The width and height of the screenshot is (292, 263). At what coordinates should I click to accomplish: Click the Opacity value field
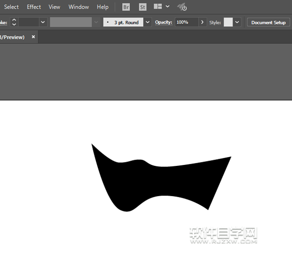pos(186,22)
